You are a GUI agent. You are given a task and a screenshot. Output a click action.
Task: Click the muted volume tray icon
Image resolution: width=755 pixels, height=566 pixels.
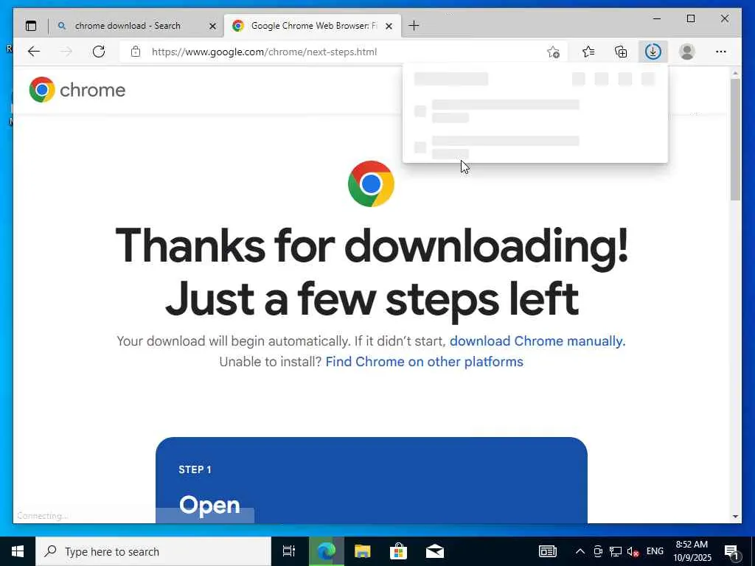pyautogui.click(x=633, y=551)
